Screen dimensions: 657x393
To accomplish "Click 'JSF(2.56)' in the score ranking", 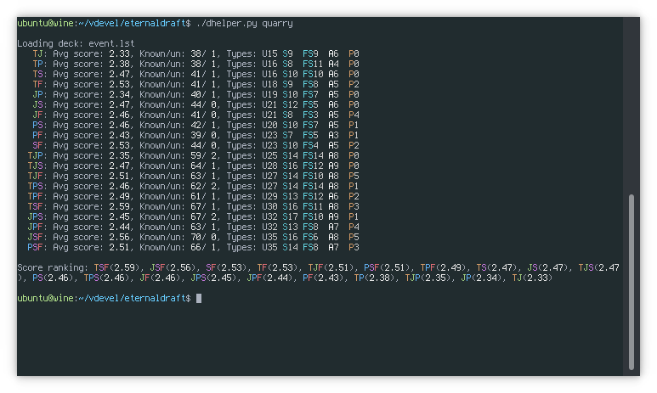I will (x=173, y=268).
